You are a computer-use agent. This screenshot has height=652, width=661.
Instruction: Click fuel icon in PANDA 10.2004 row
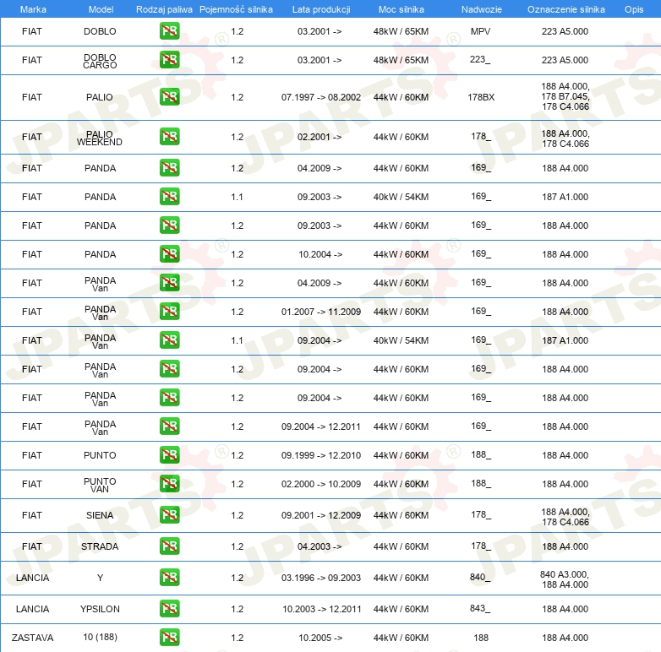169,254
